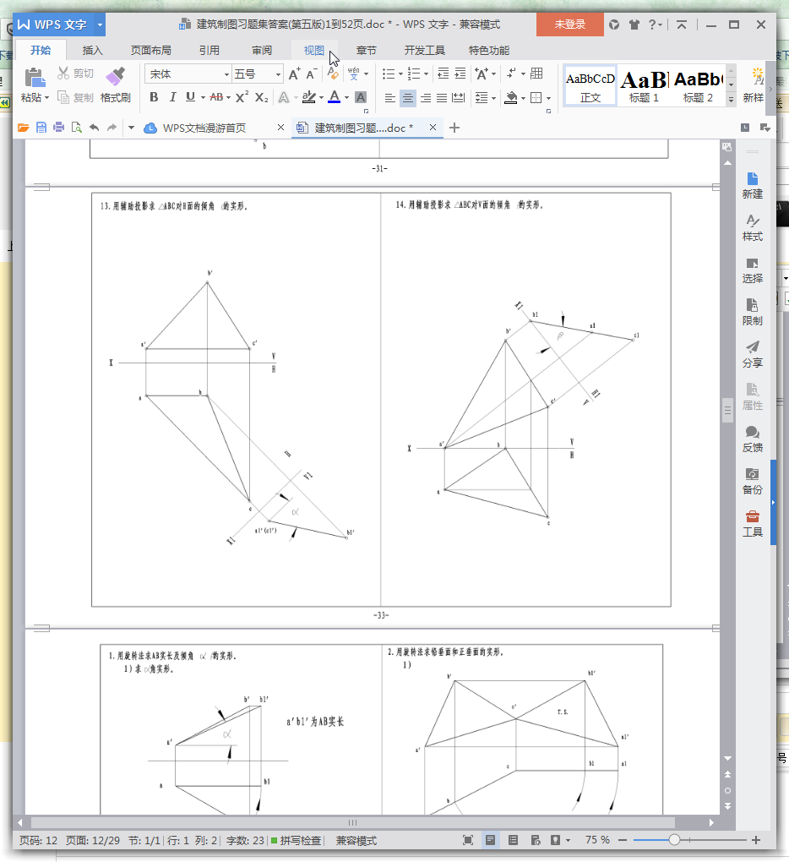This screenshot has width=789, height=862.
Task: Toggle italic formatting
Action: [172, 97]
